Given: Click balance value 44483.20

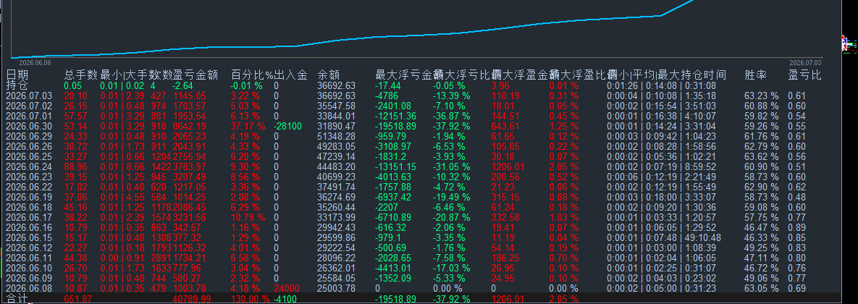Looking at the screenshot, I should 337,166.
